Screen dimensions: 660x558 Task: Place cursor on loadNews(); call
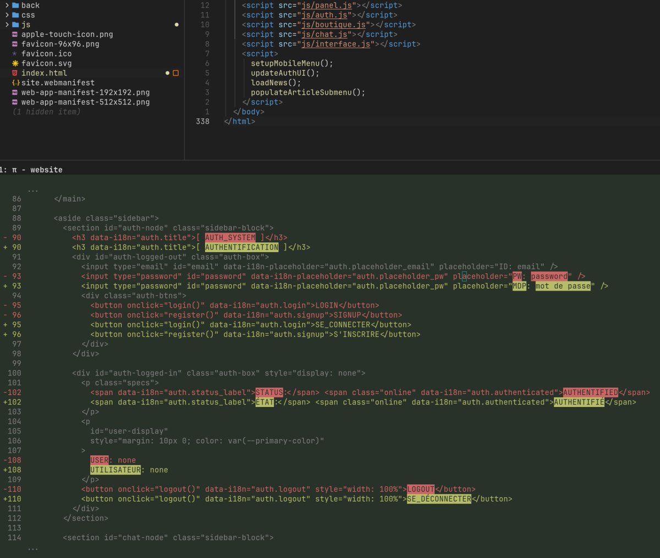point(276,82)
